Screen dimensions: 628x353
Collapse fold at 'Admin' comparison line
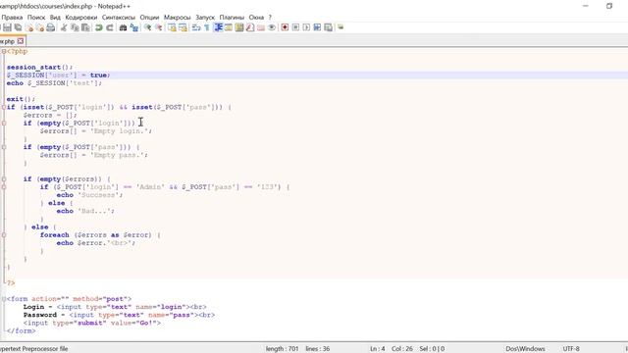[4, 187]
